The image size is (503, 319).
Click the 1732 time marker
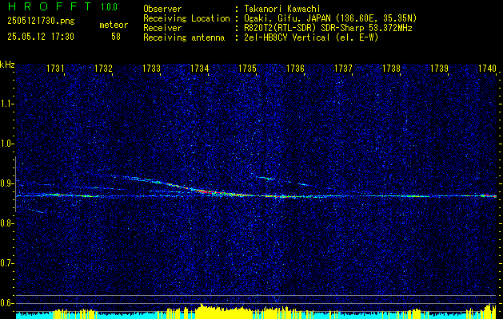(x=104, y=69)
